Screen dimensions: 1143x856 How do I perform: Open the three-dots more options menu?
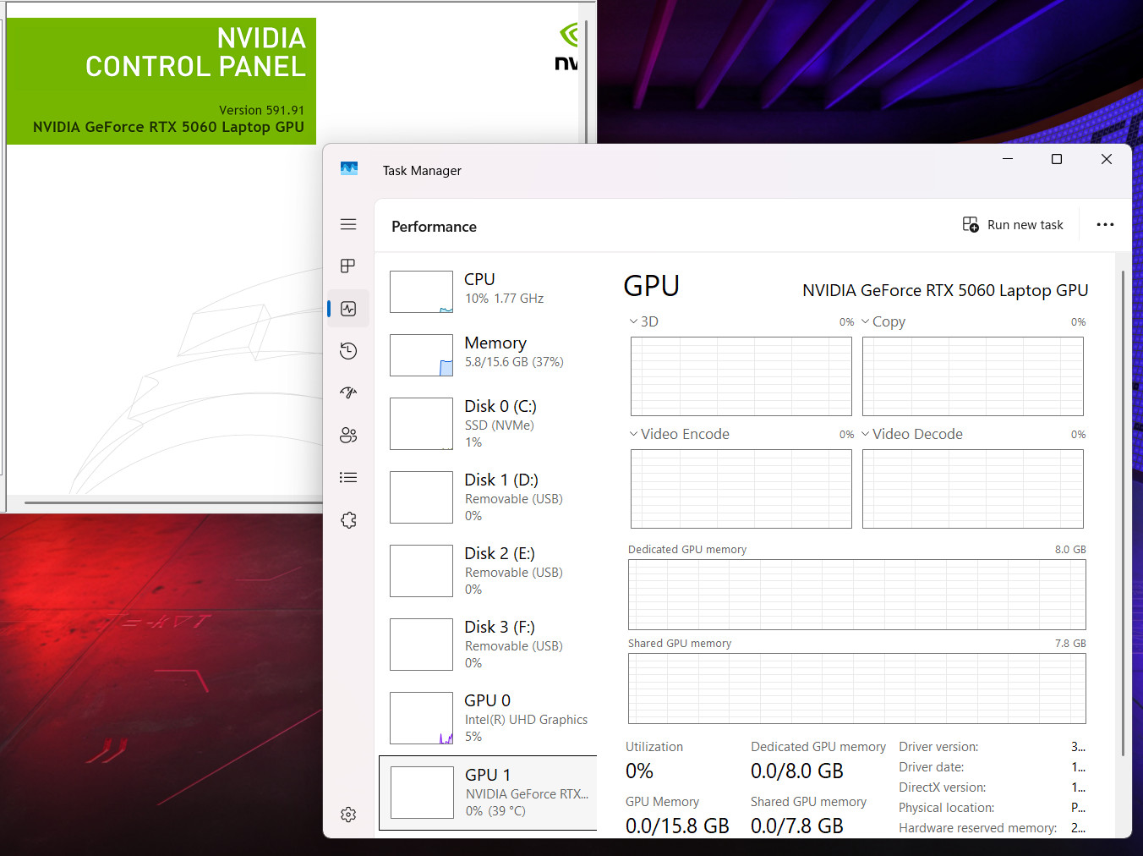point(1105,225)
